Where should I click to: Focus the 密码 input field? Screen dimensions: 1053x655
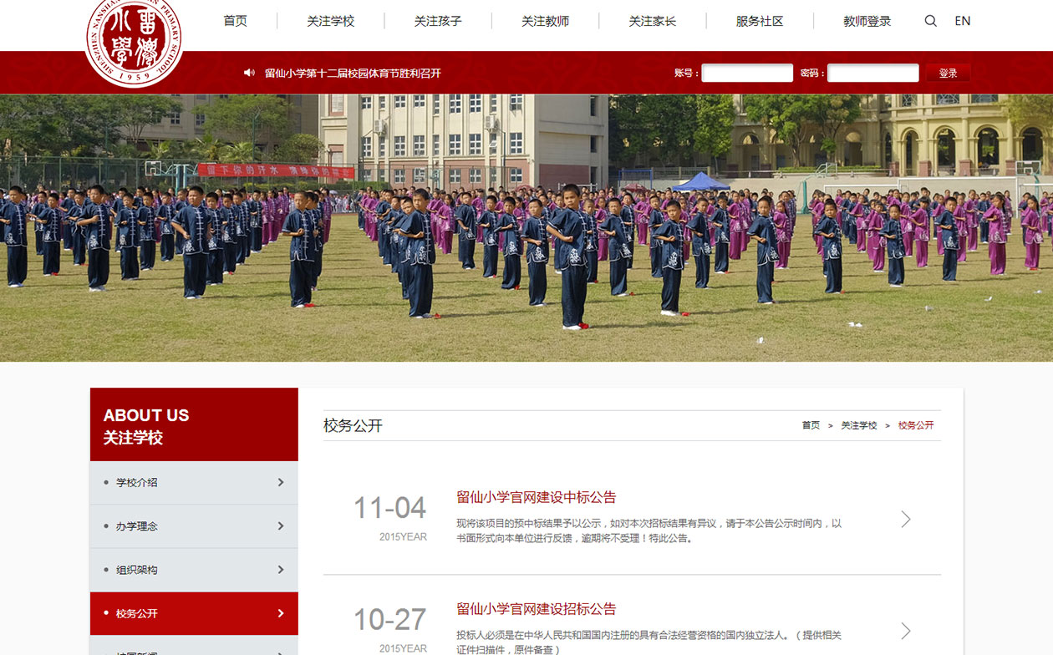tap(872, 73)
